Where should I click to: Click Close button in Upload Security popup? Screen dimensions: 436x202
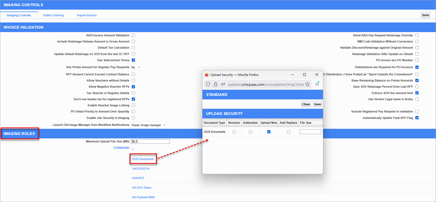(306, 104)
